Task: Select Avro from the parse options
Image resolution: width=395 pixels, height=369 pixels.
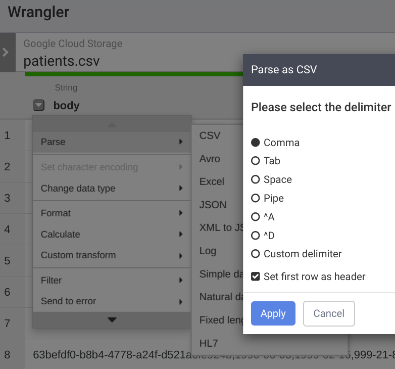Action: click(210, 159)
